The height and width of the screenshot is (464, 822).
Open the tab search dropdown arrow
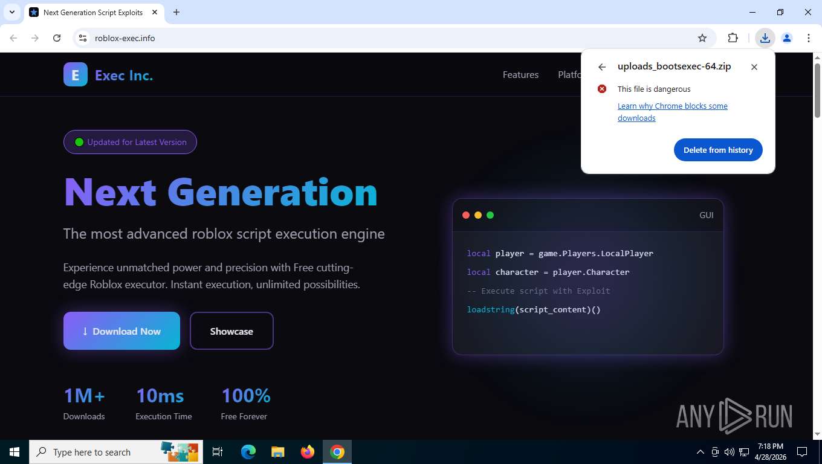(x=11, y=12)
